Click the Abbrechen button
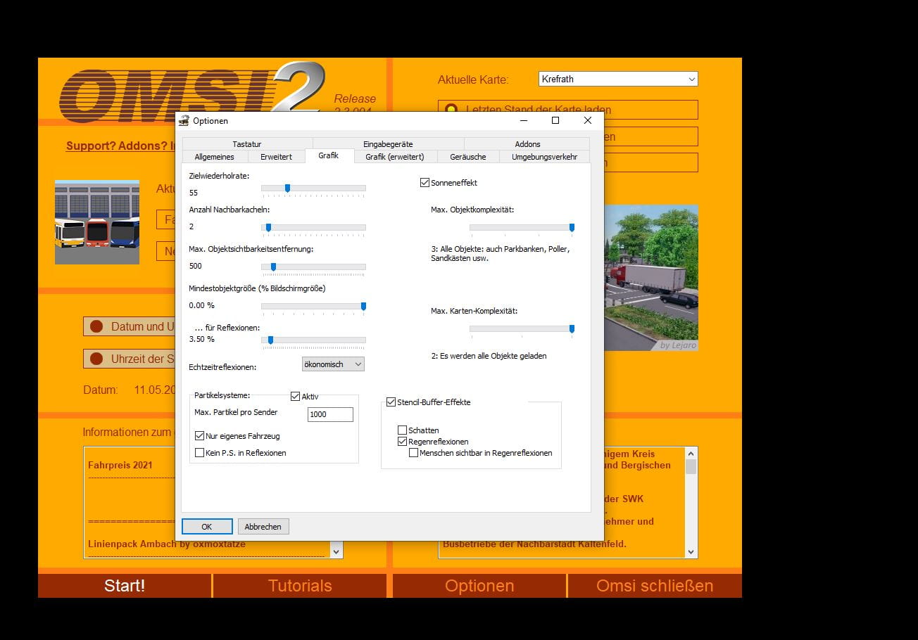The width and height of the screenshot is (918, 640). (x=263, y=527)
